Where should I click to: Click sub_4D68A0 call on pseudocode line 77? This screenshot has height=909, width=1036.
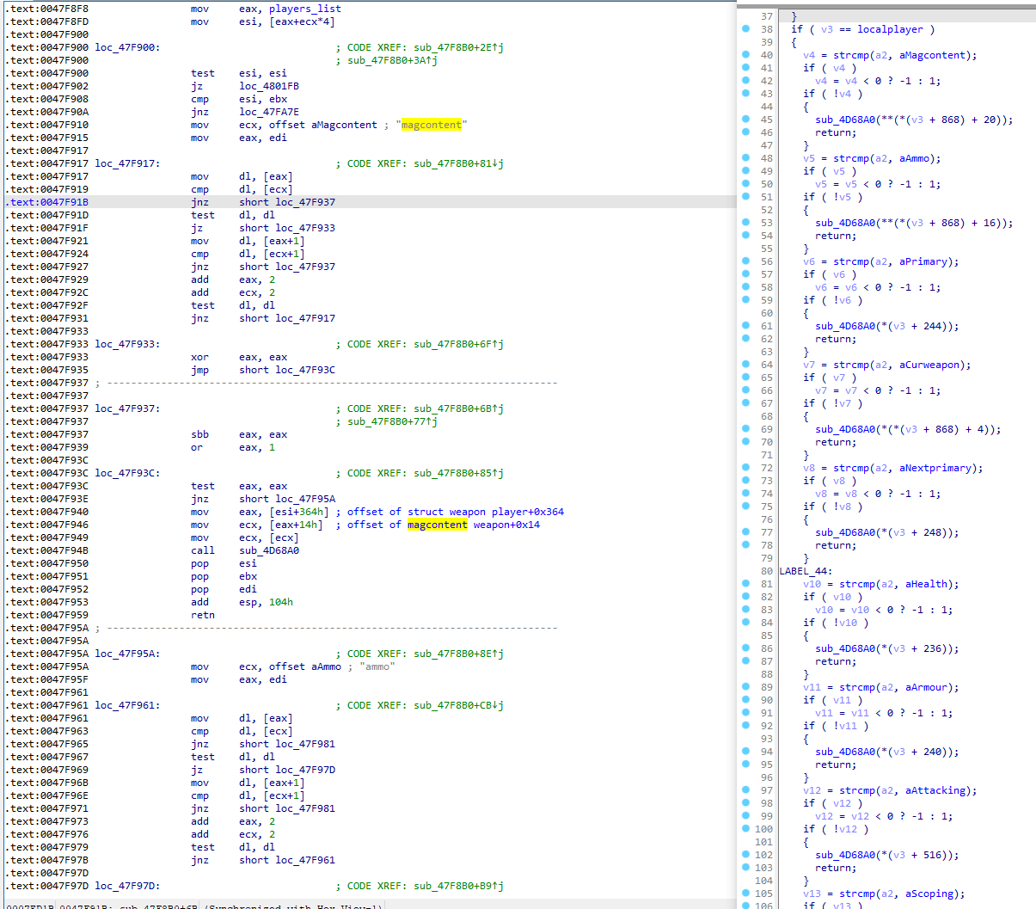(845, 532)
